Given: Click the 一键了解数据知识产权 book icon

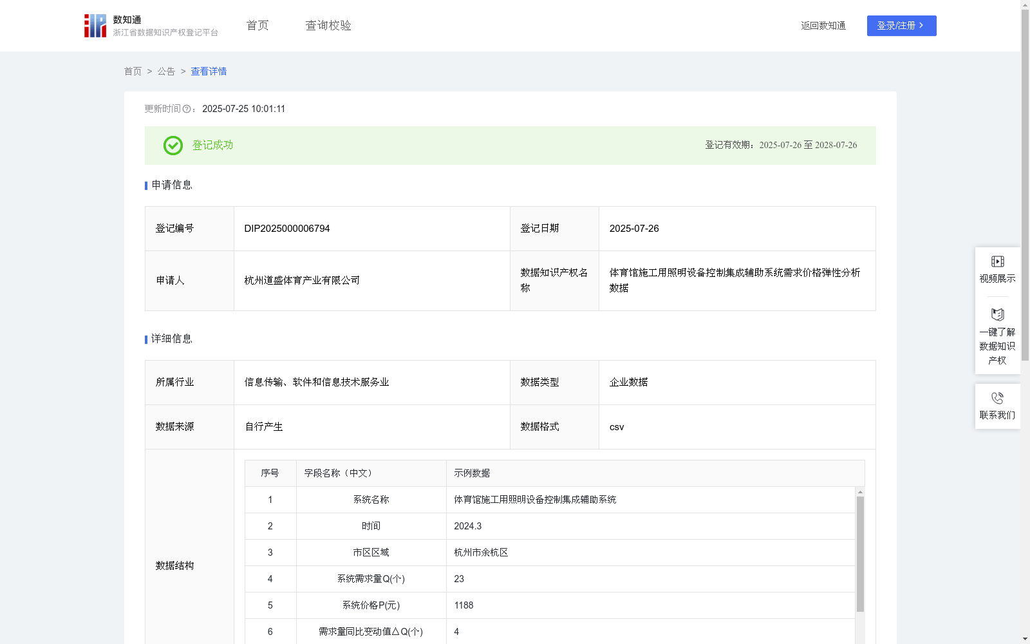Looking at the screenshot, I should 997,315.
